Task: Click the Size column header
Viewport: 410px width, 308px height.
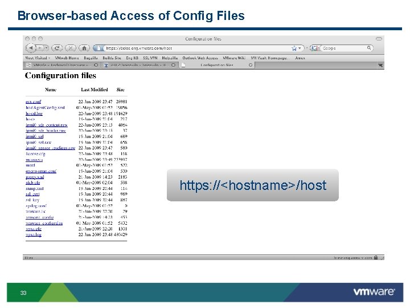Action: coord(120,90)
